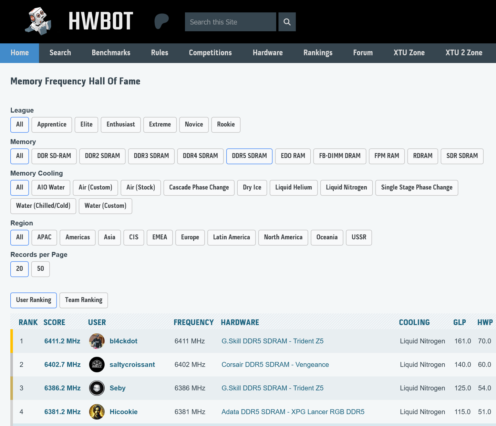Open bl4ckdot's profile avatar

(x=97, y=341)
